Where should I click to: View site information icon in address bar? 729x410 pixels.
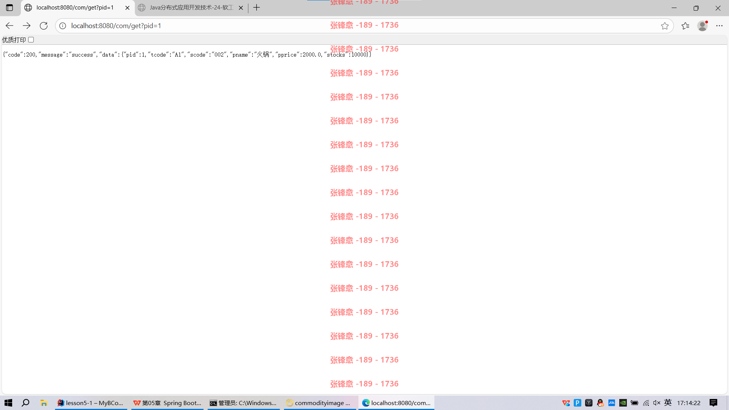click(x=63, y=25)
